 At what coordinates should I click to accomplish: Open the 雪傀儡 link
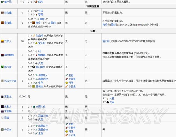point(8,23)
